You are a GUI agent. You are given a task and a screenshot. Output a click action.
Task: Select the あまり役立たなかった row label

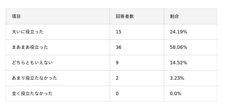point(34,78)
